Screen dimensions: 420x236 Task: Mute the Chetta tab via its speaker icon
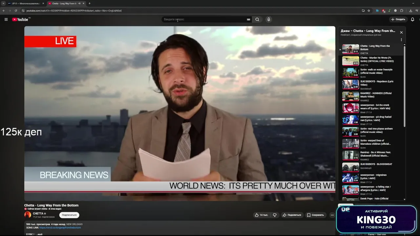click(x=79, y=3)
